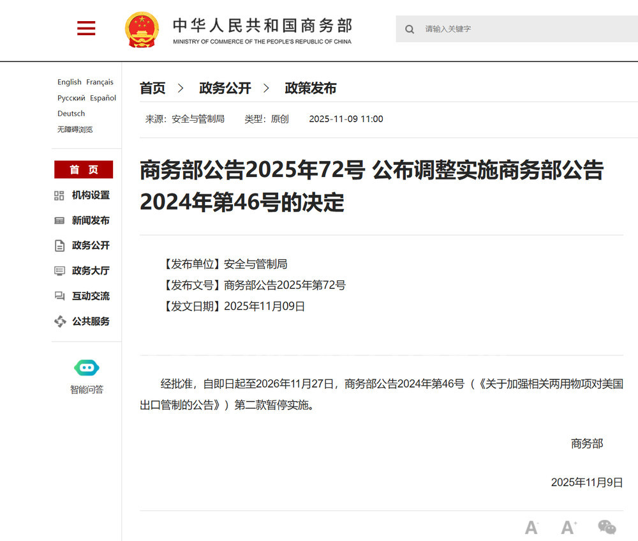Enable 无障碍浏览 accessibility mode

click(x=75, y=129)
